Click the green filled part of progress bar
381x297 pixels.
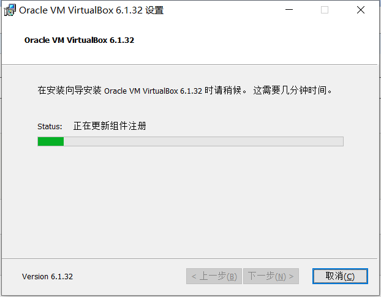tap(51, 141)
